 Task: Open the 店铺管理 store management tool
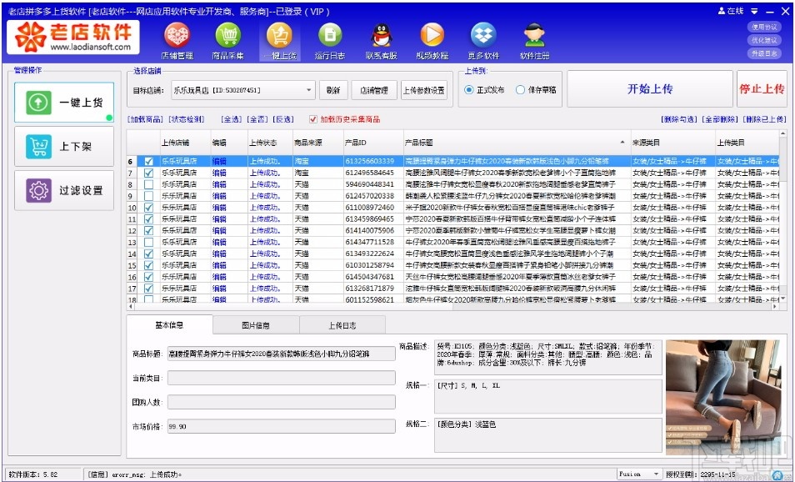(x=177, y=38)
